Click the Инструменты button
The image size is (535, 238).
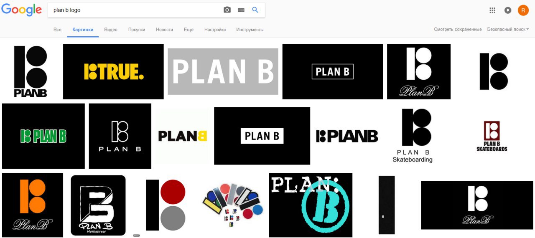[250, 30]
